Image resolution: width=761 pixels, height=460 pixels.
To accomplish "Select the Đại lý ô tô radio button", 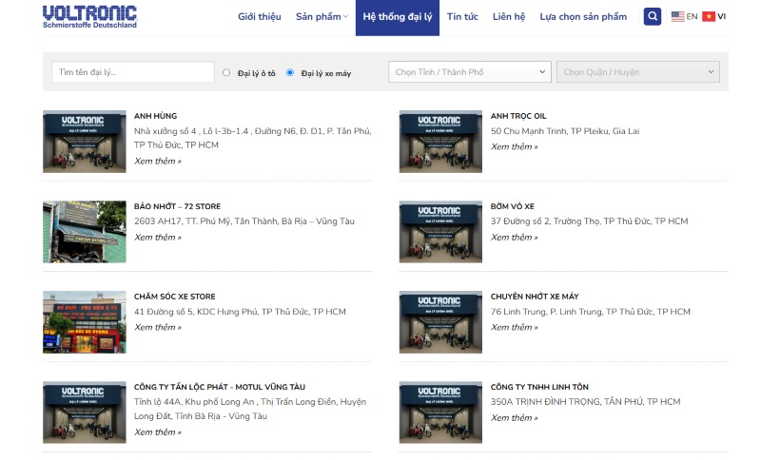I will [226, 72].
